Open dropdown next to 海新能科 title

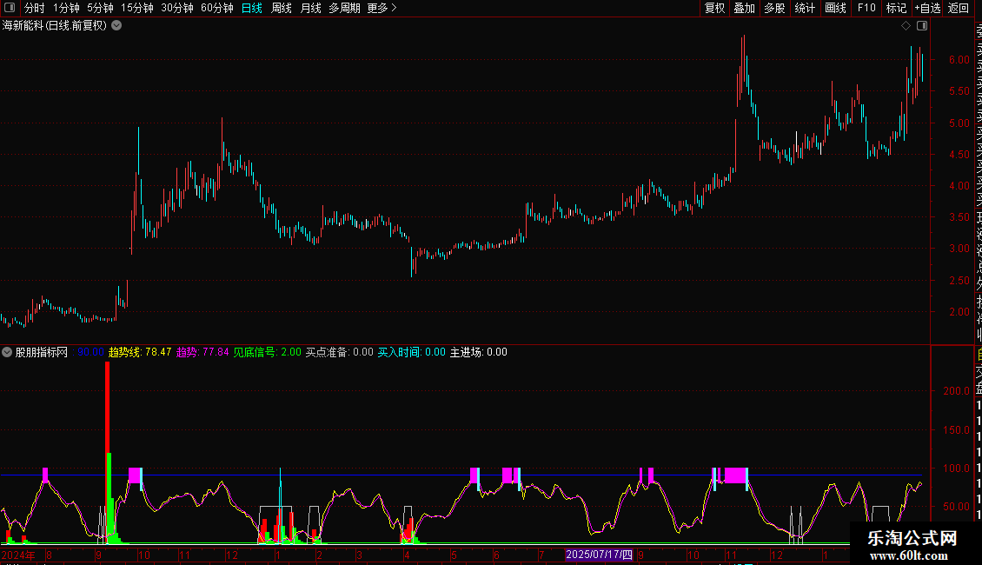[x=116, y=26]
